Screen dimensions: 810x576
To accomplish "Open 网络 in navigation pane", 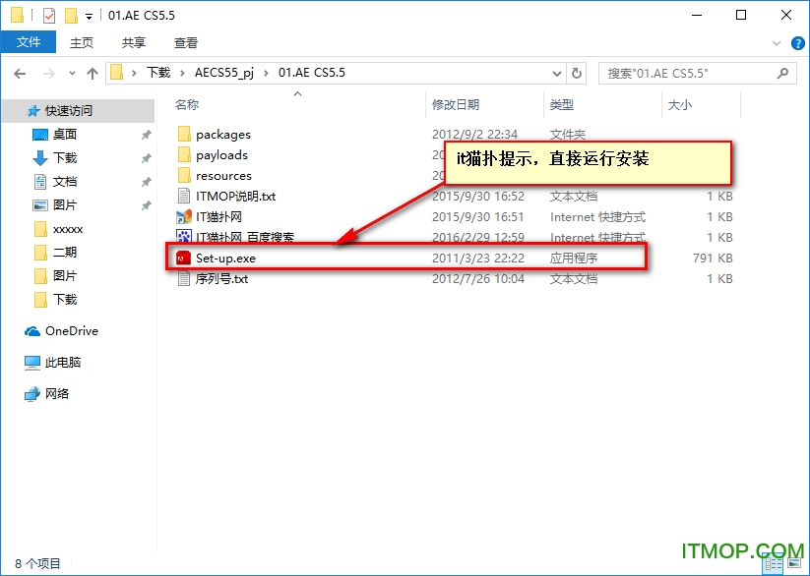I will pos(56,394).
